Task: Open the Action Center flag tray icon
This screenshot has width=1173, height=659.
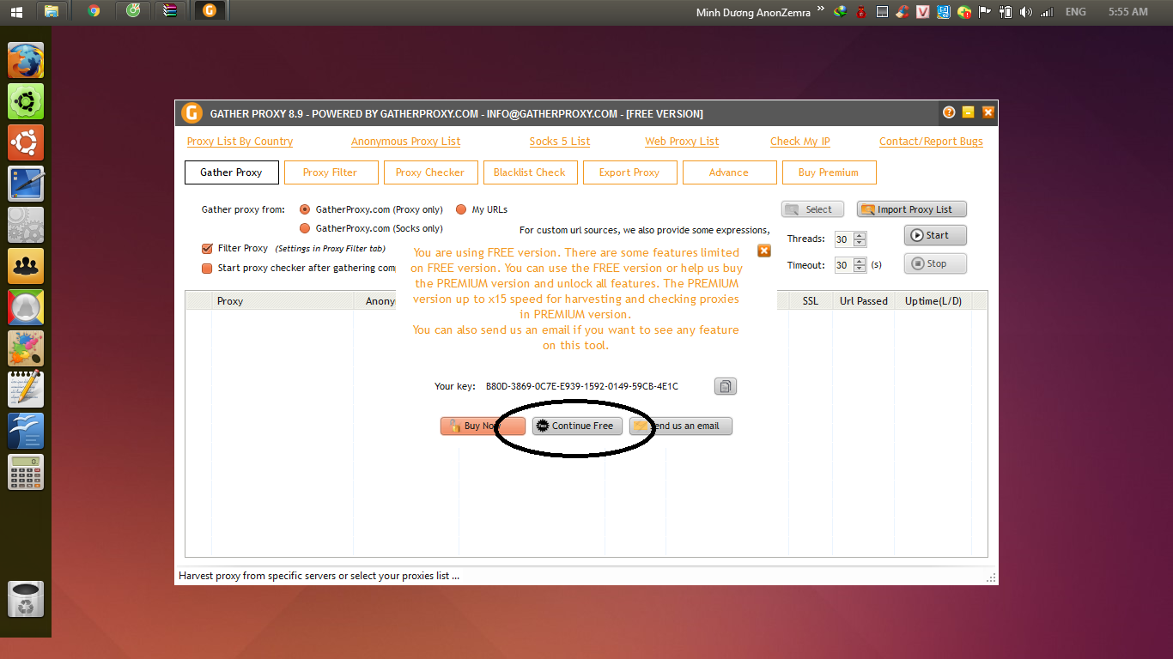Action: pyautogui.click(x=984, y=12)
